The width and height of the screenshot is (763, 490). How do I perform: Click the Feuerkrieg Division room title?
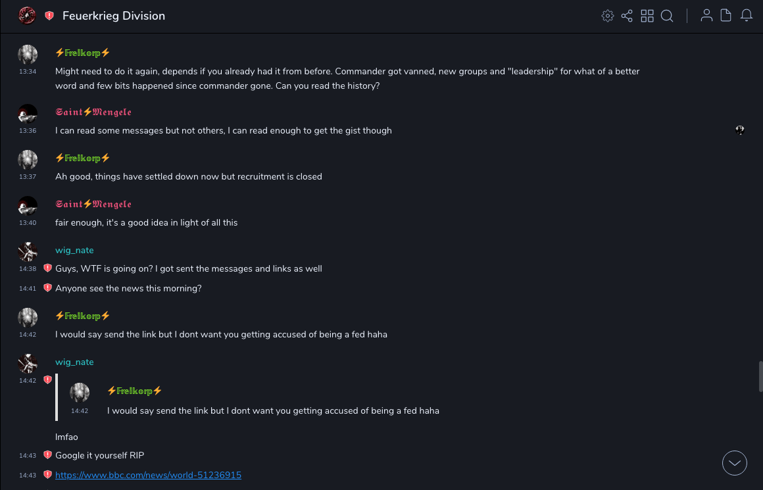coord(114,16)
